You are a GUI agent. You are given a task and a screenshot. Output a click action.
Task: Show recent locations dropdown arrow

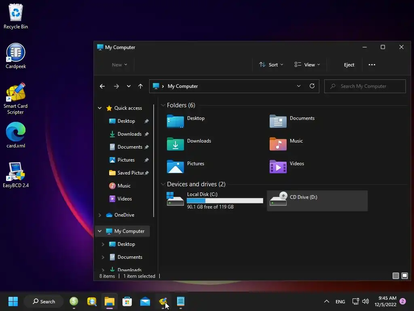129,86
